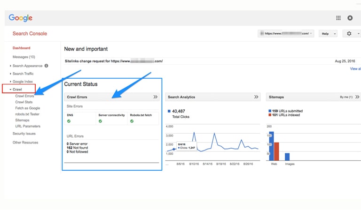Expand the Search Appearance section

tap(10, 66)
